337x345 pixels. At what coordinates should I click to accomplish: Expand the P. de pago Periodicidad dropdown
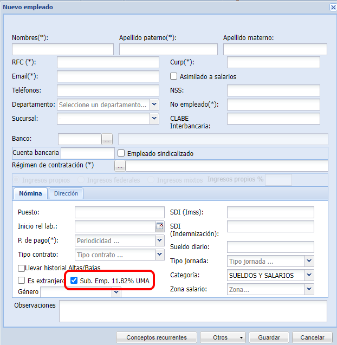pyautogui.click(x=160, y=240)
